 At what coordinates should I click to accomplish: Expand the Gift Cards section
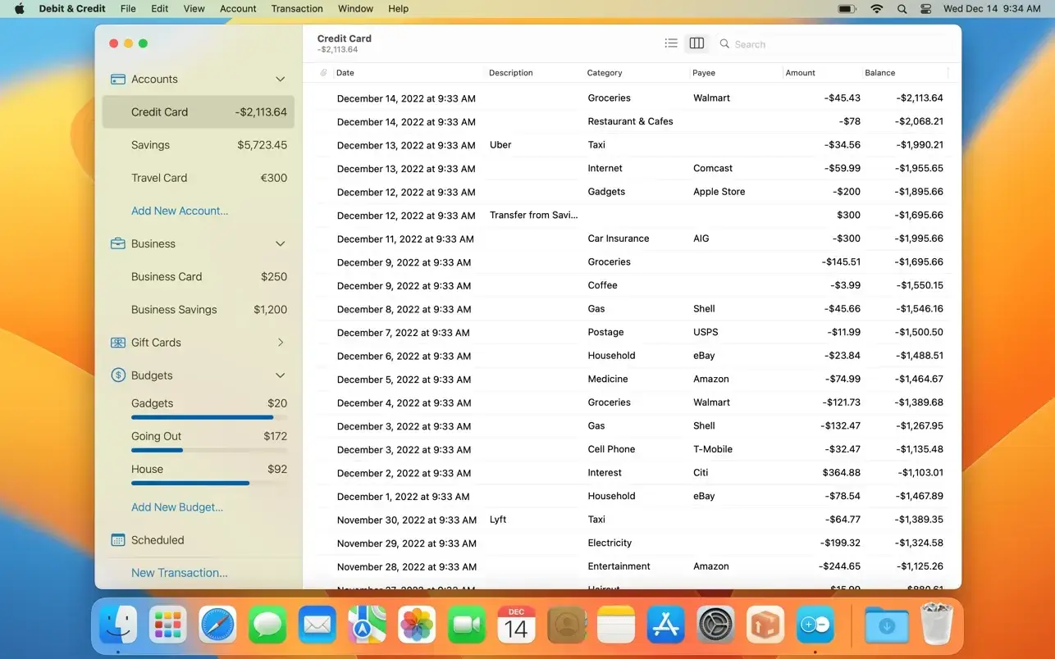tap(280, 343)
